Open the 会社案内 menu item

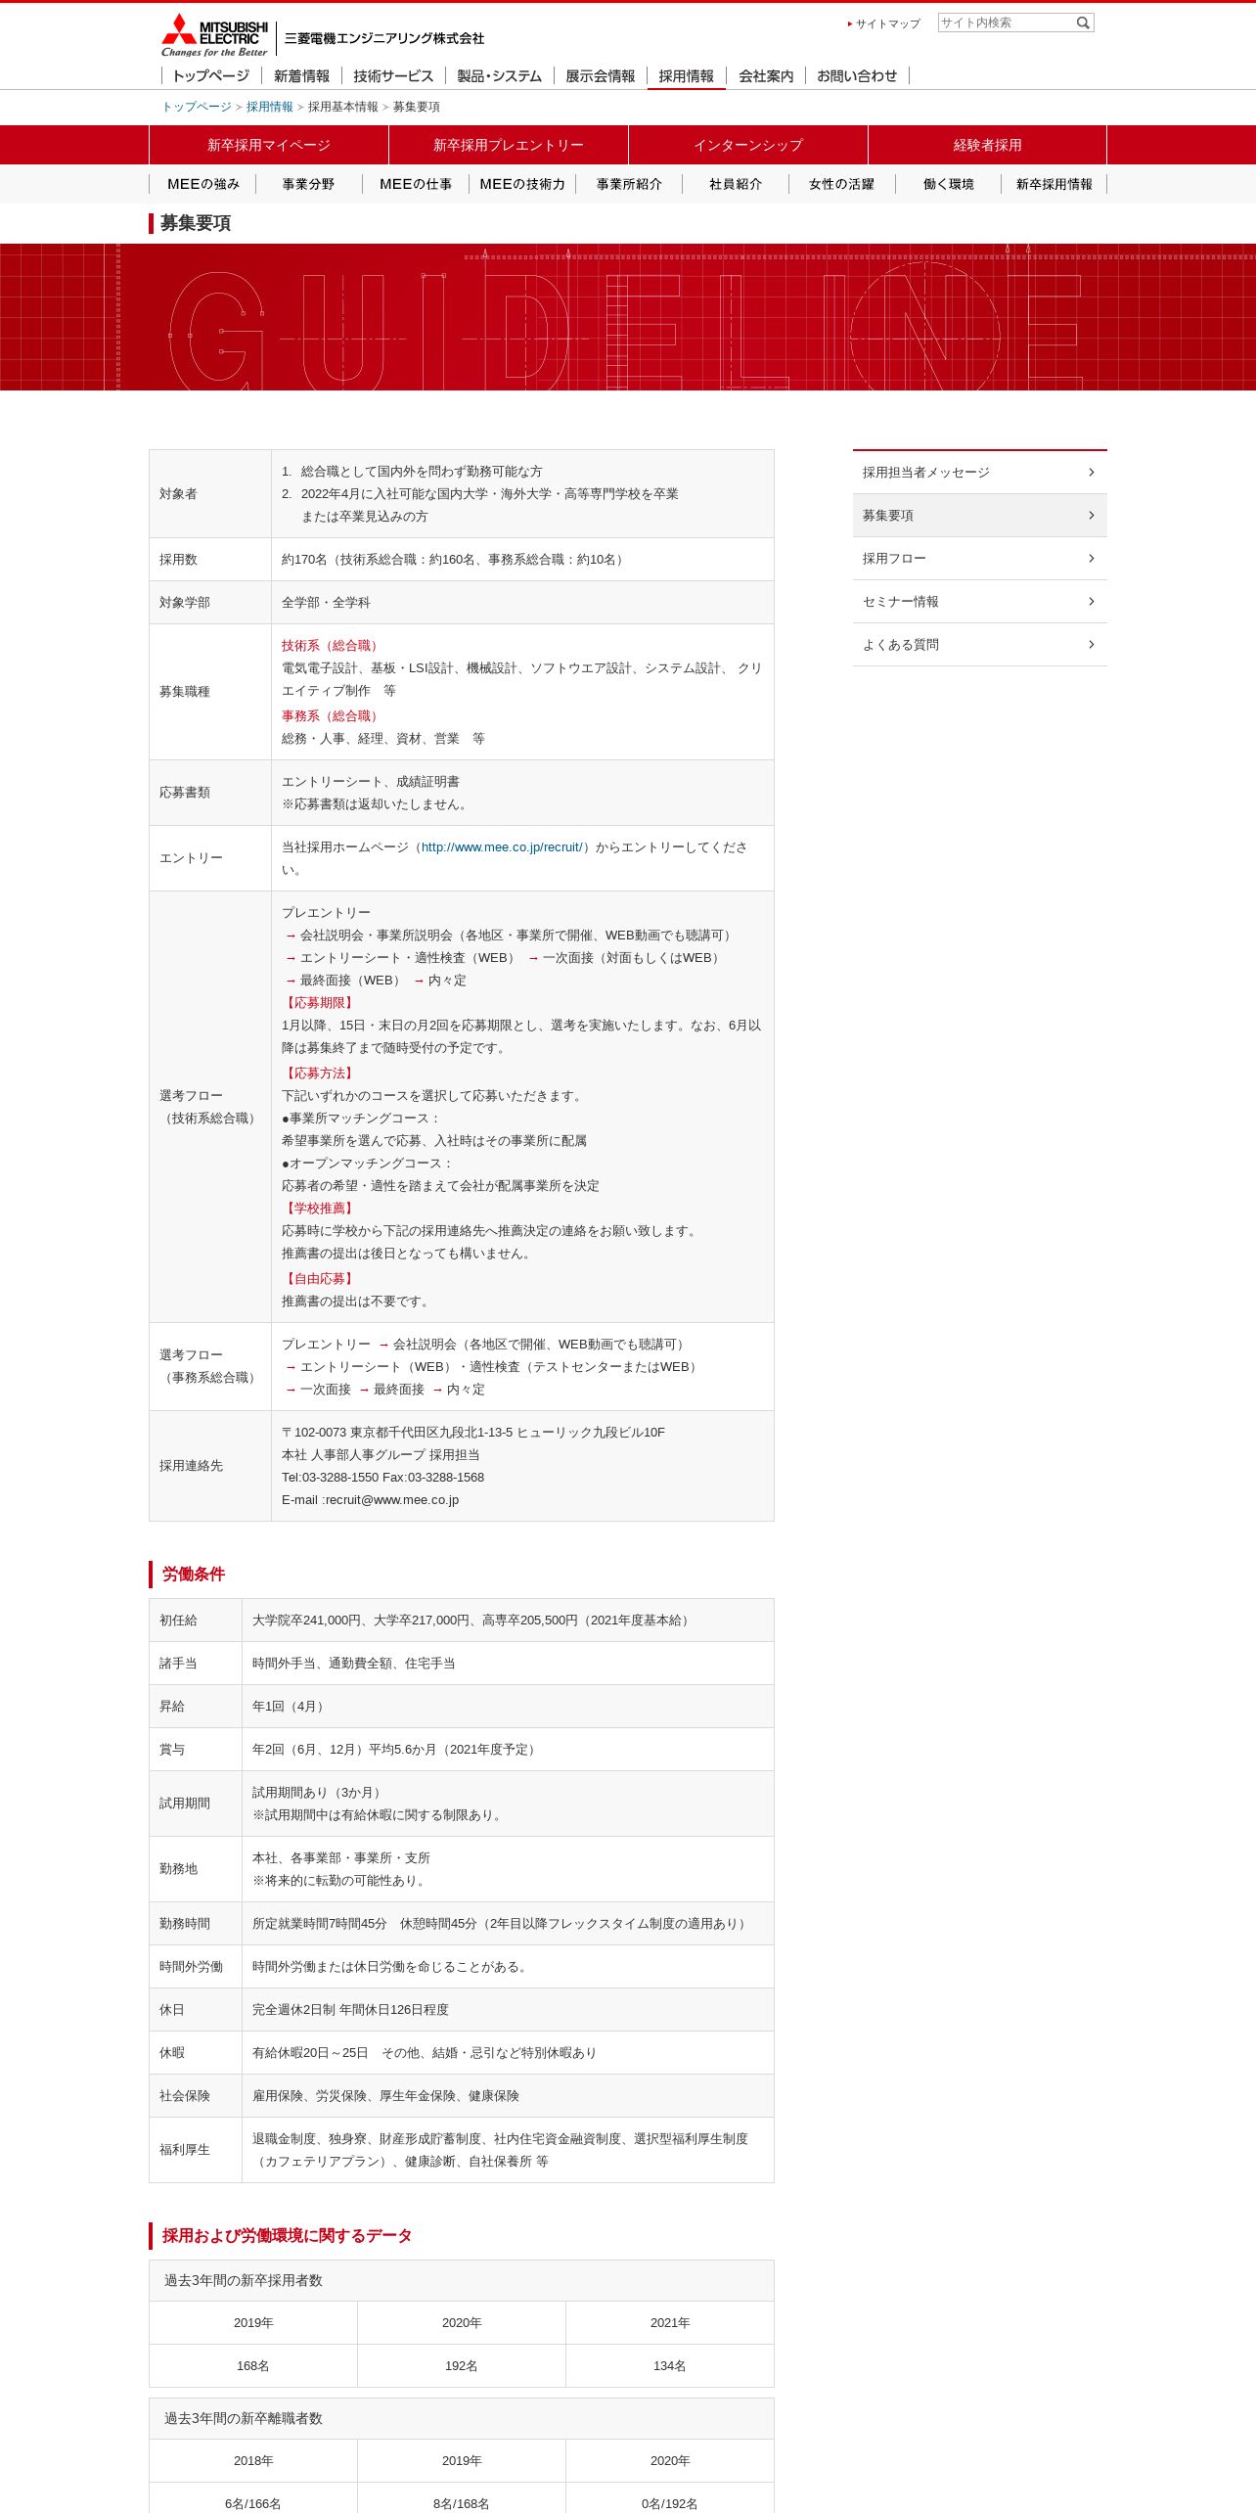766,75
